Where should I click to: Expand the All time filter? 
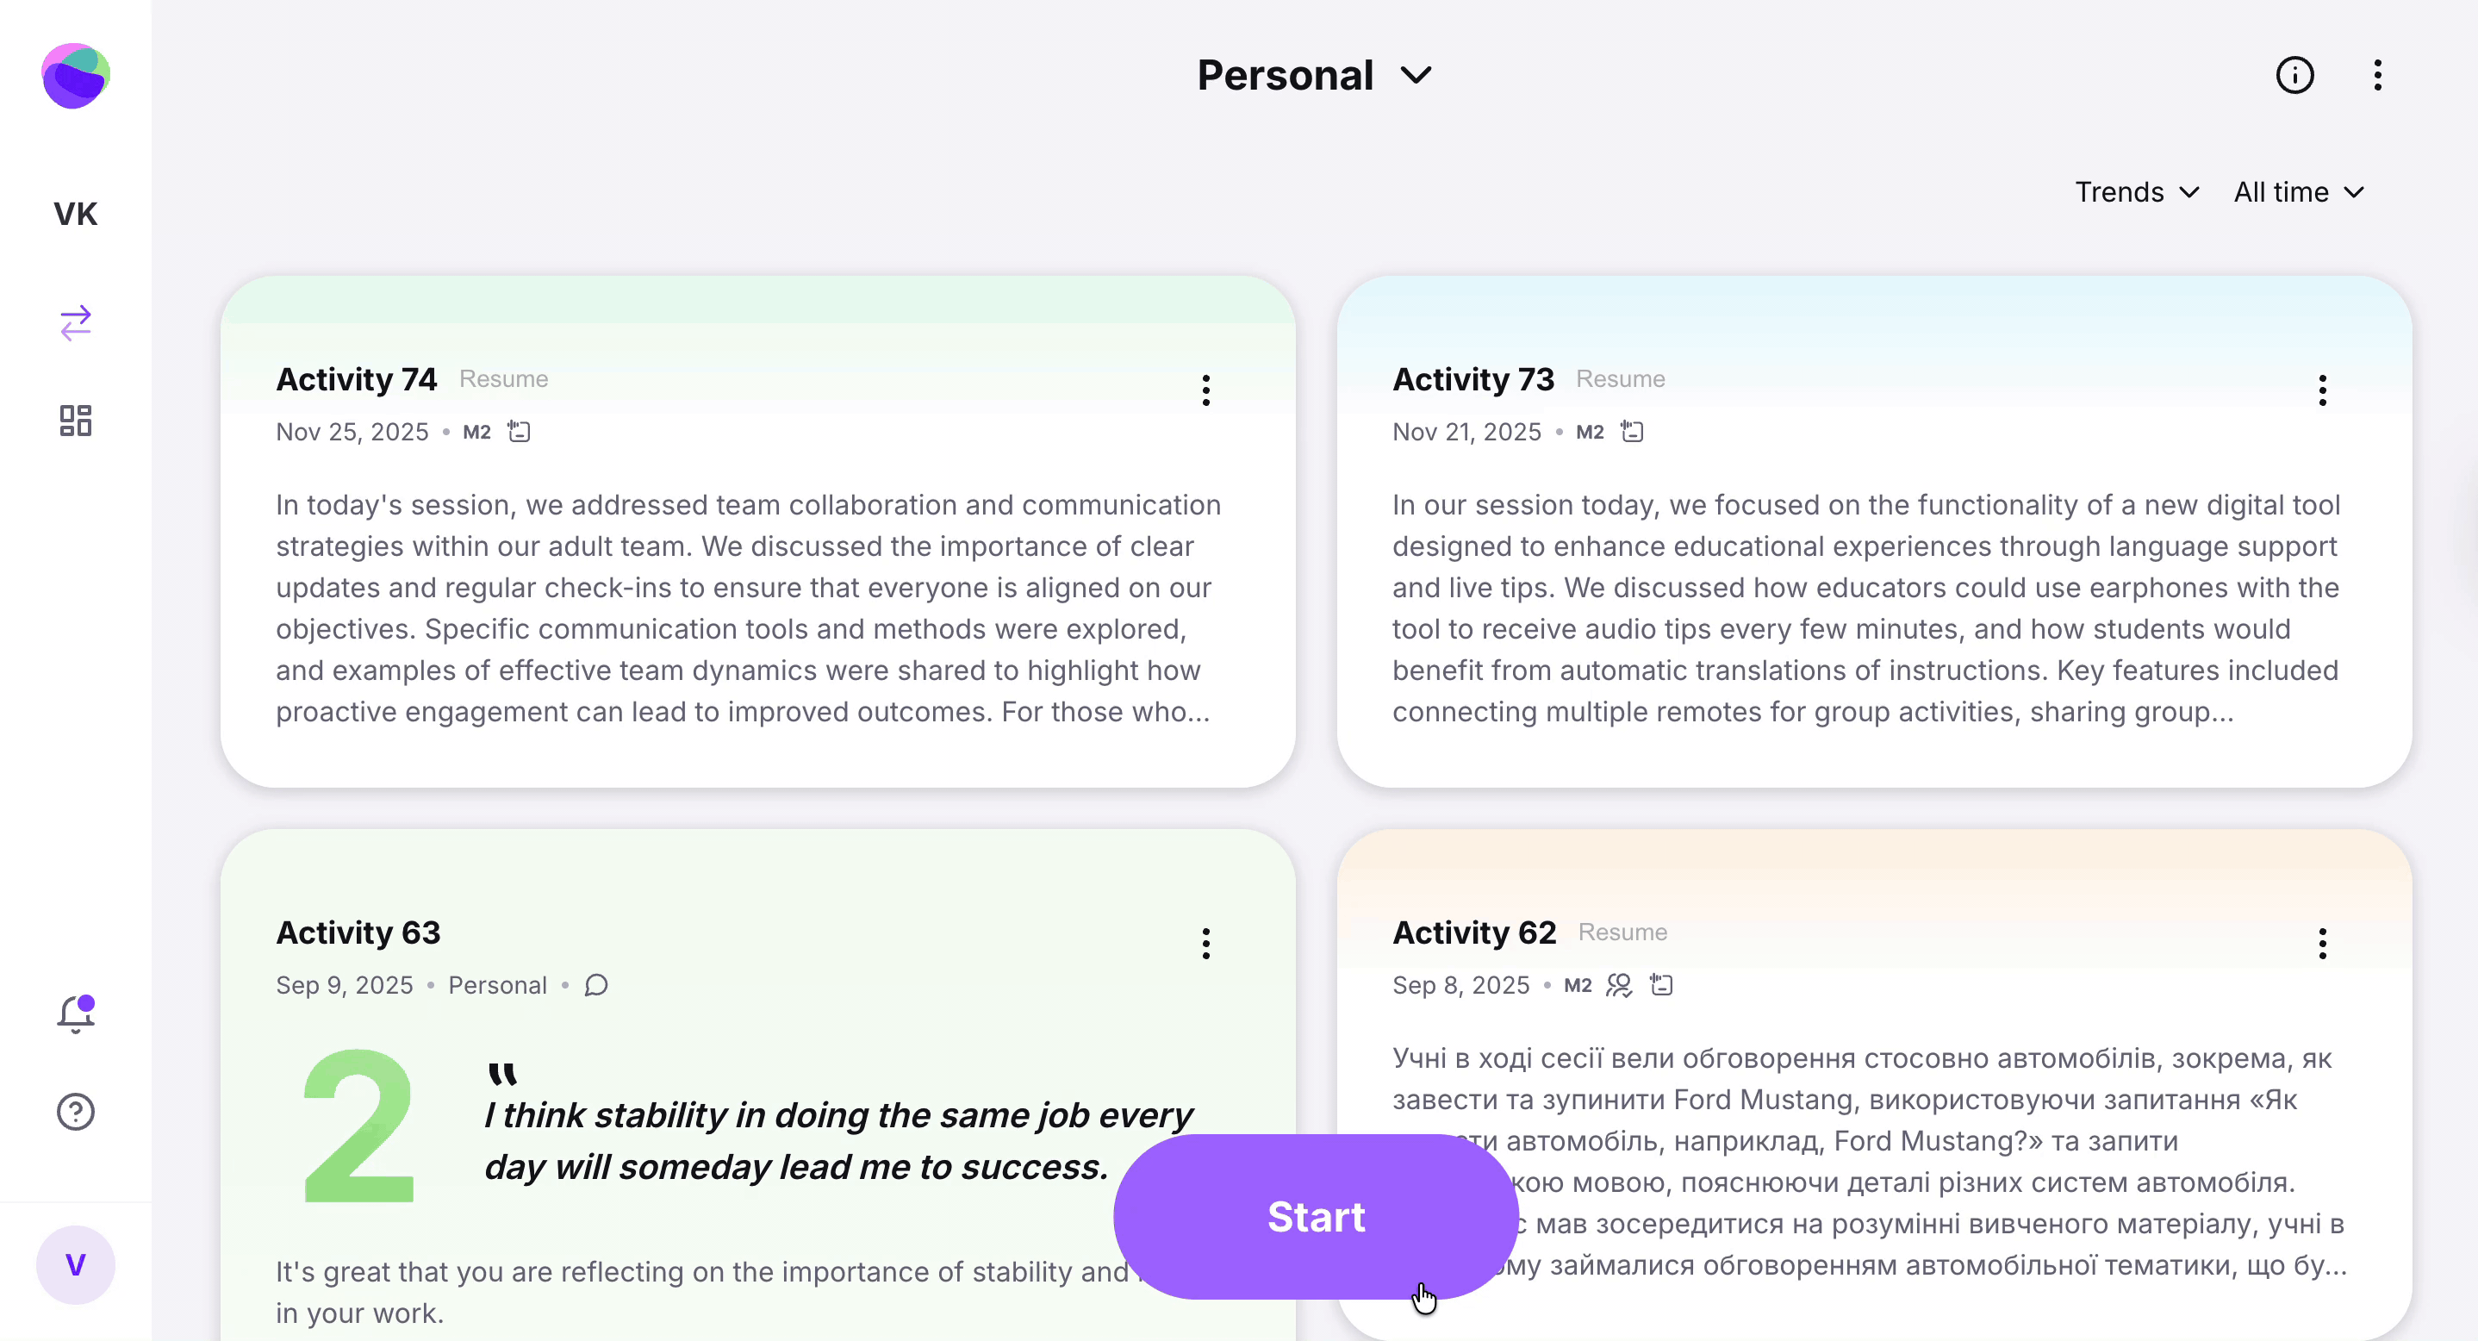[2298, 192]
